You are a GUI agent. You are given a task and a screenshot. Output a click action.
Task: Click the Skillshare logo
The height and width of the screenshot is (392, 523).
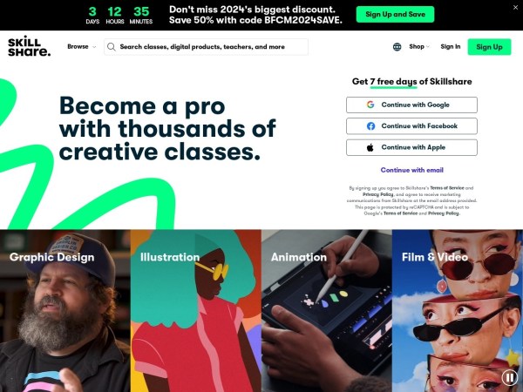coord(30,46)
